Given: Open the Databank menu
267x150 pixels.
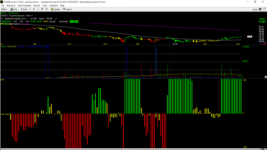Looking at the screenshot, I should tap(53, 5).
